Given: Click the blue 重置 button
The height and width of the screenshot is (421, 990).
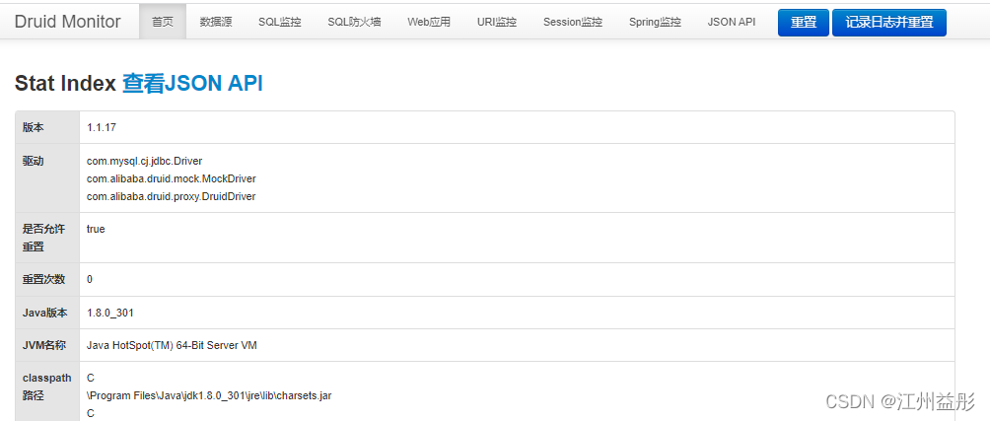Looking at the screenshot, I should [803, 22].
